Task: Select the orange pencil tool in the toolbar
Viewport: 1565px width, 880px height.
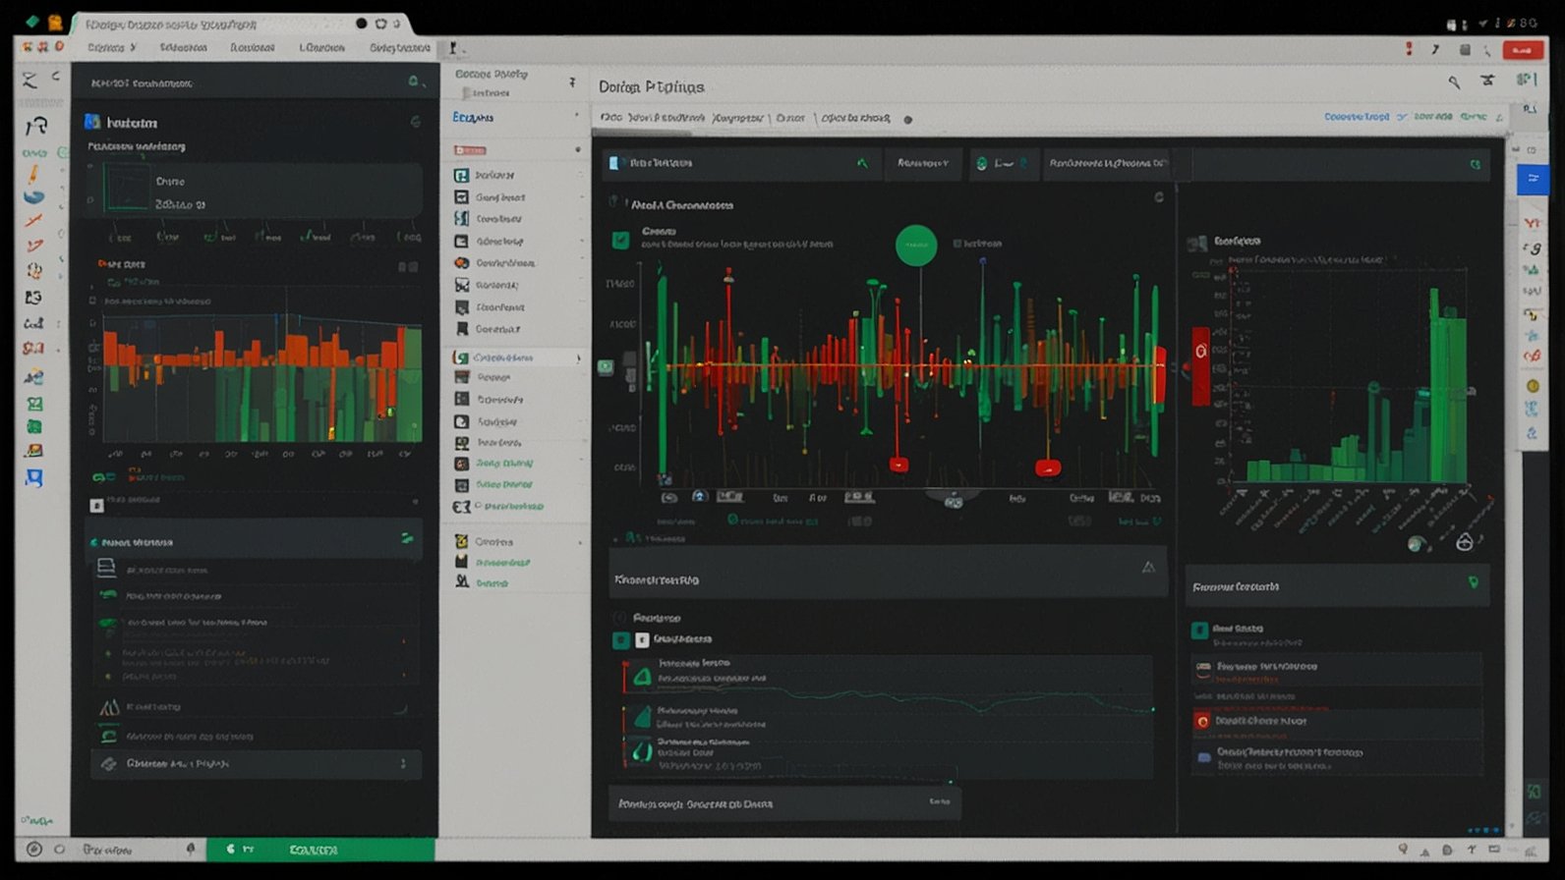Action: point(33,175)
